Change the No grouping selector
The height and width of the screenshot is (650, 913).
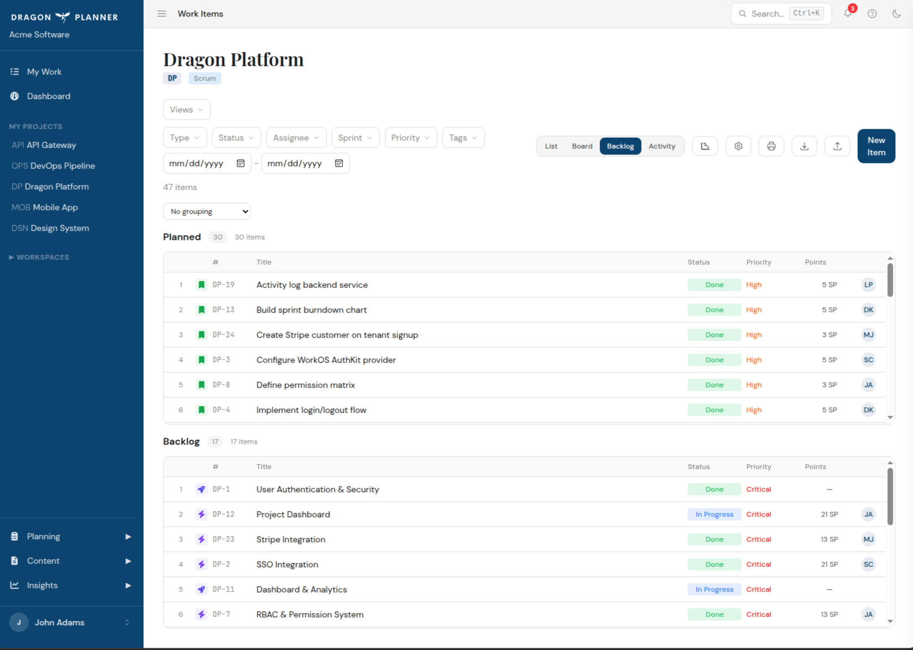click(207, 211)
